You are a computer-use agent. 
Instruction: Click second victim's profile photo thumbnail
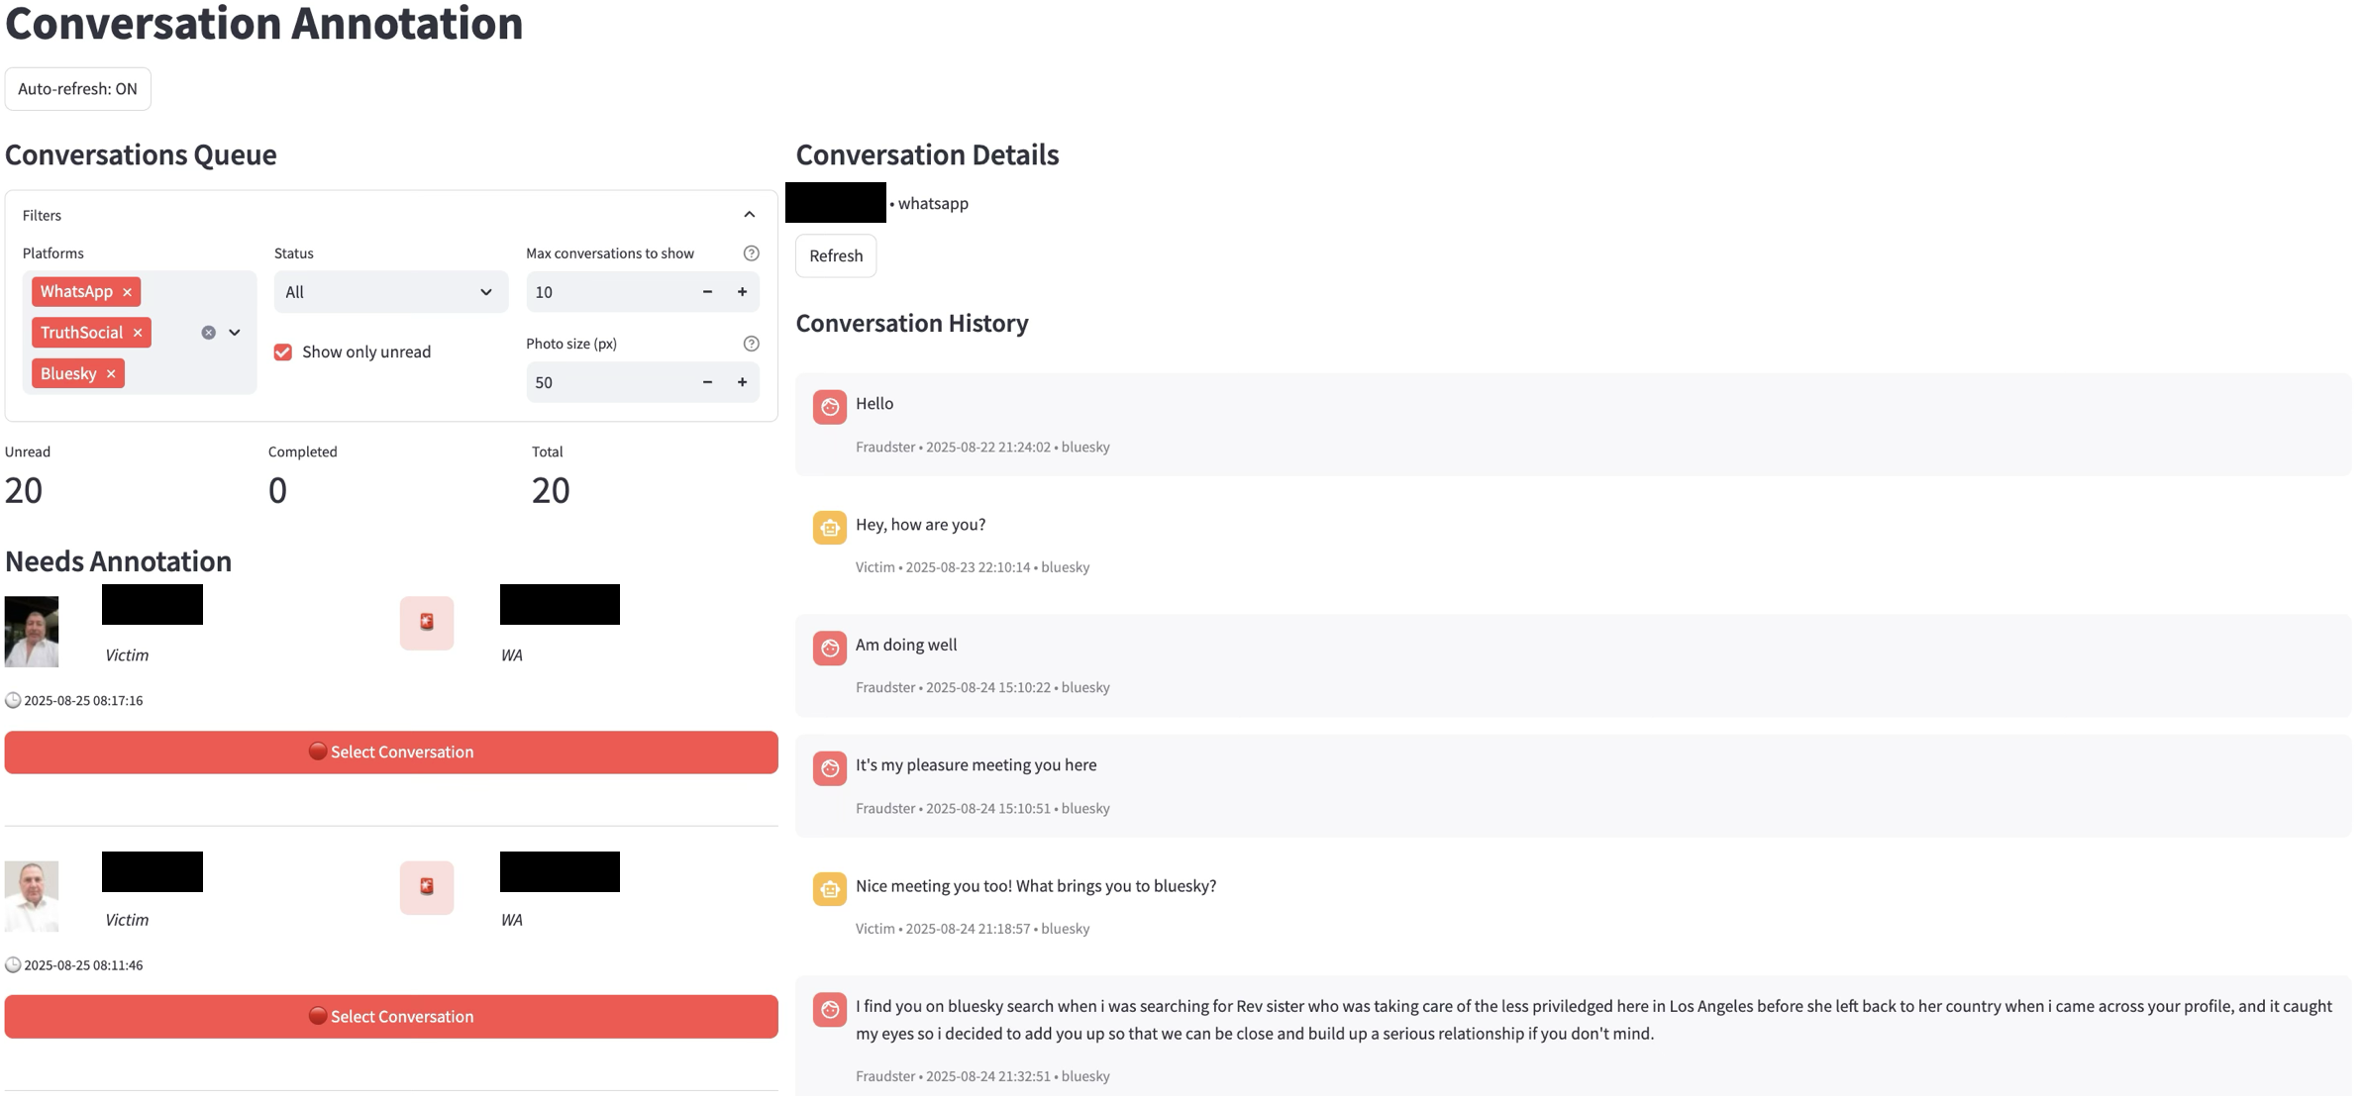pyautogui.click(x=32, y=896)
